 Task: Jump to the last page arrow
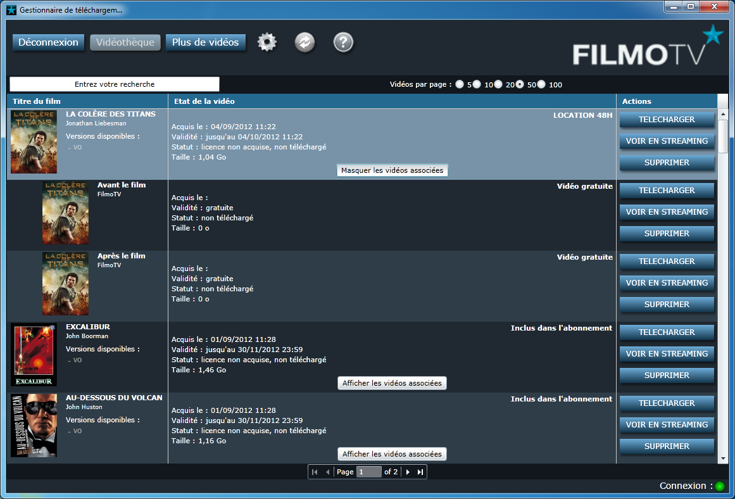[420, 472]
